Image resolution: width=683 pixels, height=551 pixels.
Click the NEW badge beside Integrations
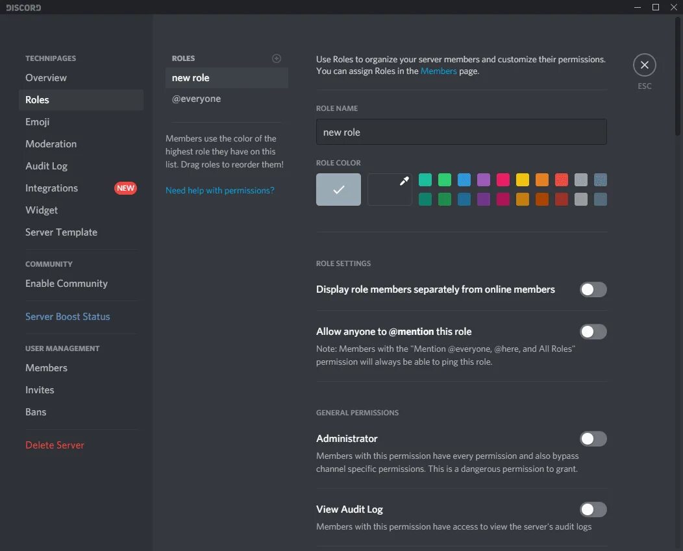(125, 188)
